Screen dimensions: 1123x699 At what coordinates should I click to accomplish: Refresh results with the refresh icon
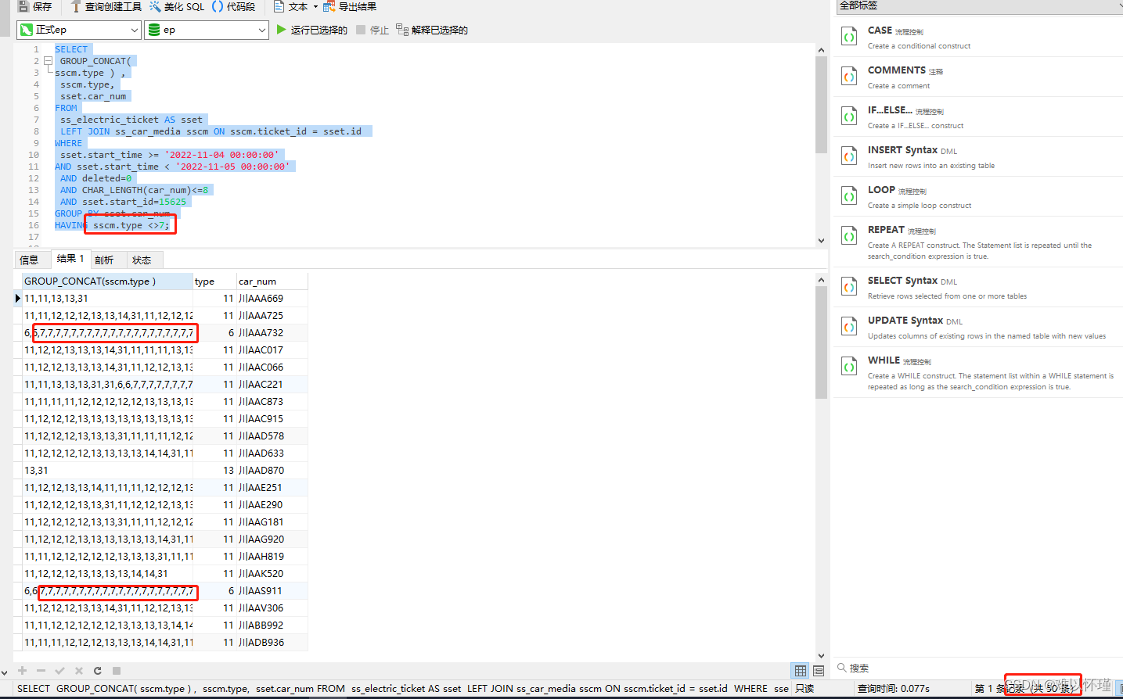tap(97, 671)
